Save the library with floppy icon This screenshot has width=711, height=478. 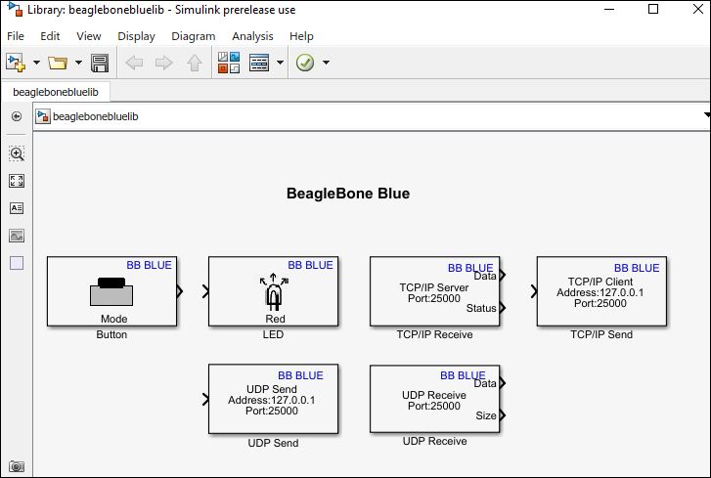pos(99,63)
